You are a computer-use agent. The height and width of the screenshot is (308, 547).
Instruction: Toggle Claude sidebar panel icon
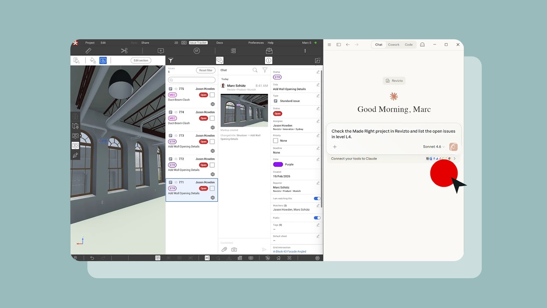[x=338, y=44]
